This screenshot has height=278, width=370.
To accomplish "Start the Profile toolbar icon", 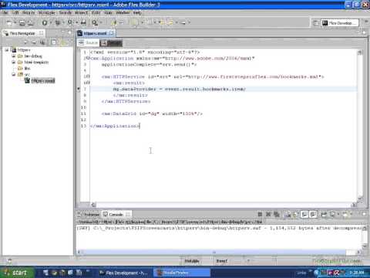I will [x=70, y=23].
